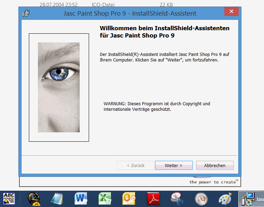Click the eye image in installer
The width and height of the screenshot is (264, 207).
coord(59,87)
